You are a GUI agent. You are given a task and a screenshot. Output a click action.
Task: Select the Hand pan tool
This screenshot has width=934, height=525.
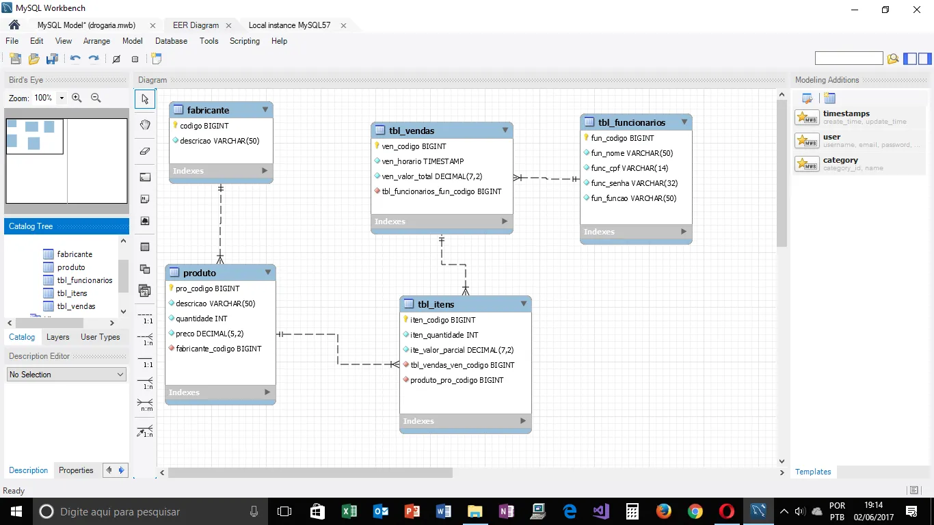coord(145,124)
